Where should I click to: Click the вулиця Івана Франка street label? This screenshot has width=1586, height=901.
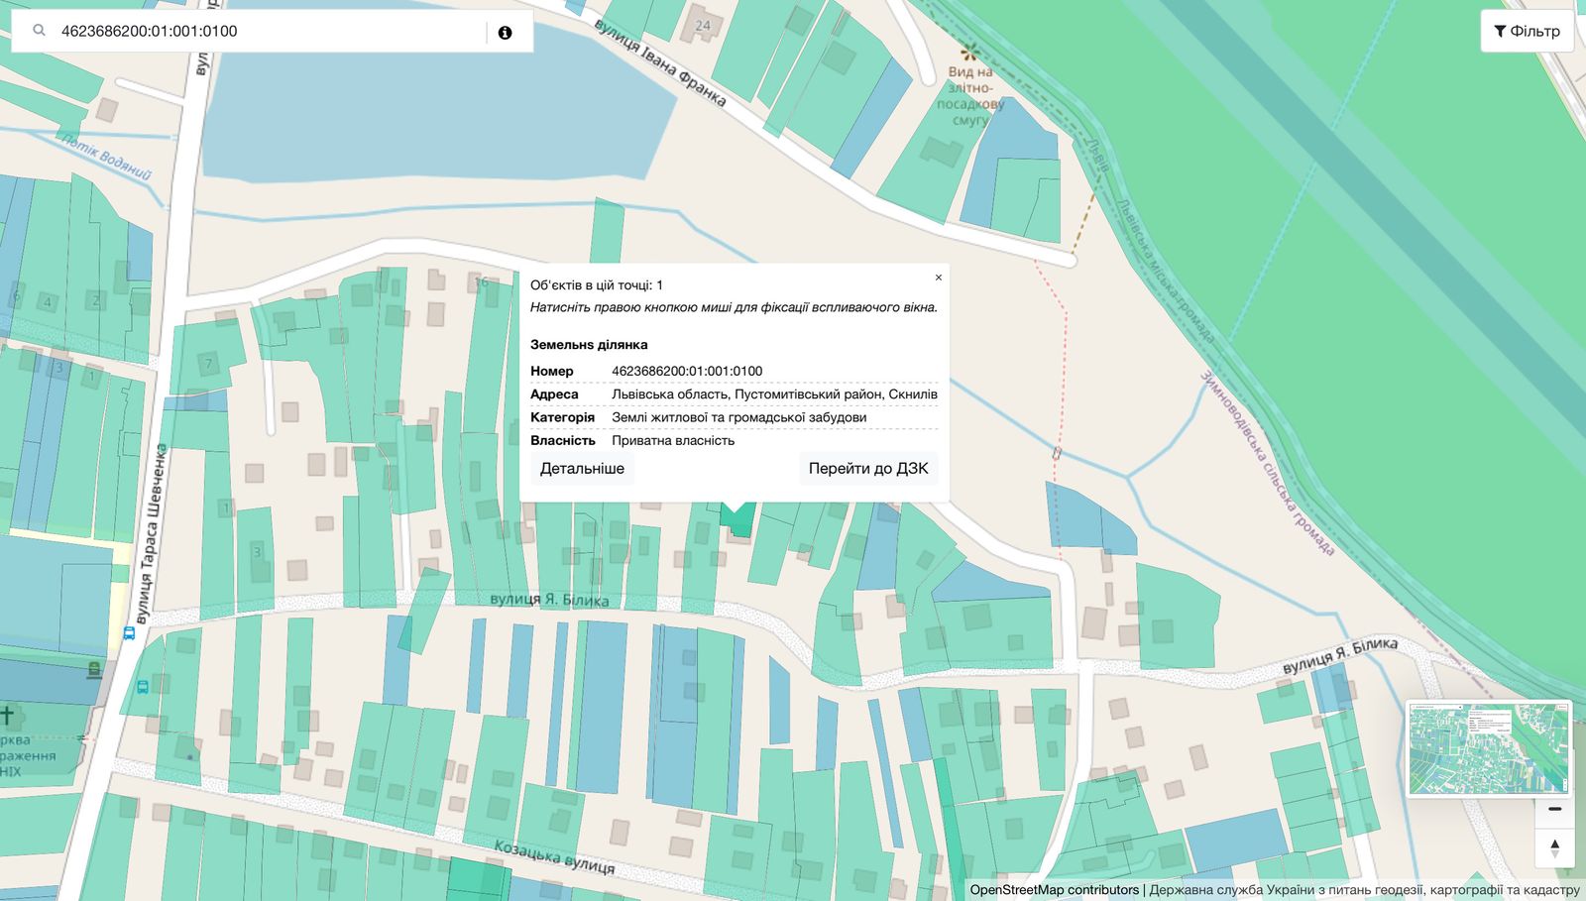click(x=660, y=62)
